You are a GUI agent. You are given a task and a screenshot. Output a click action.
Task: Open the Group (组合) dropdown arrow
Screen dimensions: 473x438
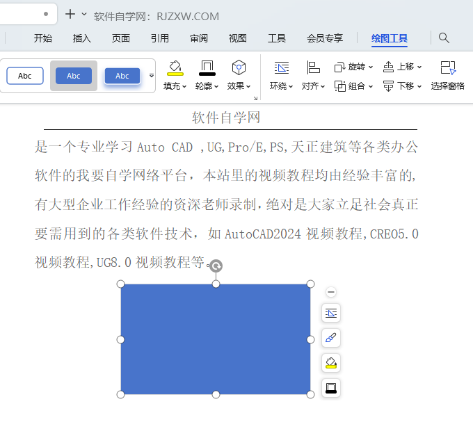pyautogui.click(x=371, y=86)
